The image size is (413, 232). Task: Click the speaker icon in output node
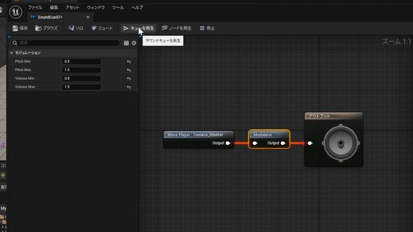pyautogui.click(x=341, y=143)
